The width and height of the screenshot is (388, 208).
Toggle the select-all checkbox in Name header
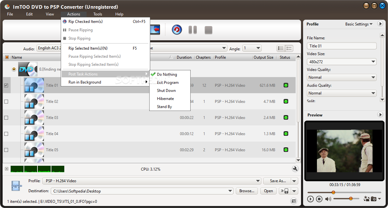coord(7,57)
